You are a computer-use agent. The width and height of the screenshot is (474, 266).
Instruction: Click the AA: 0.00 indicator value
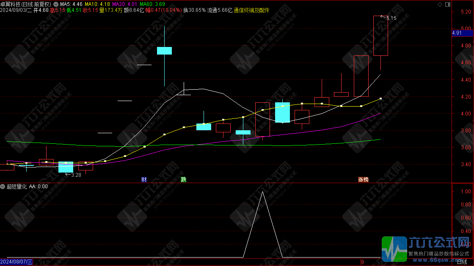click(x=39, y=186)
